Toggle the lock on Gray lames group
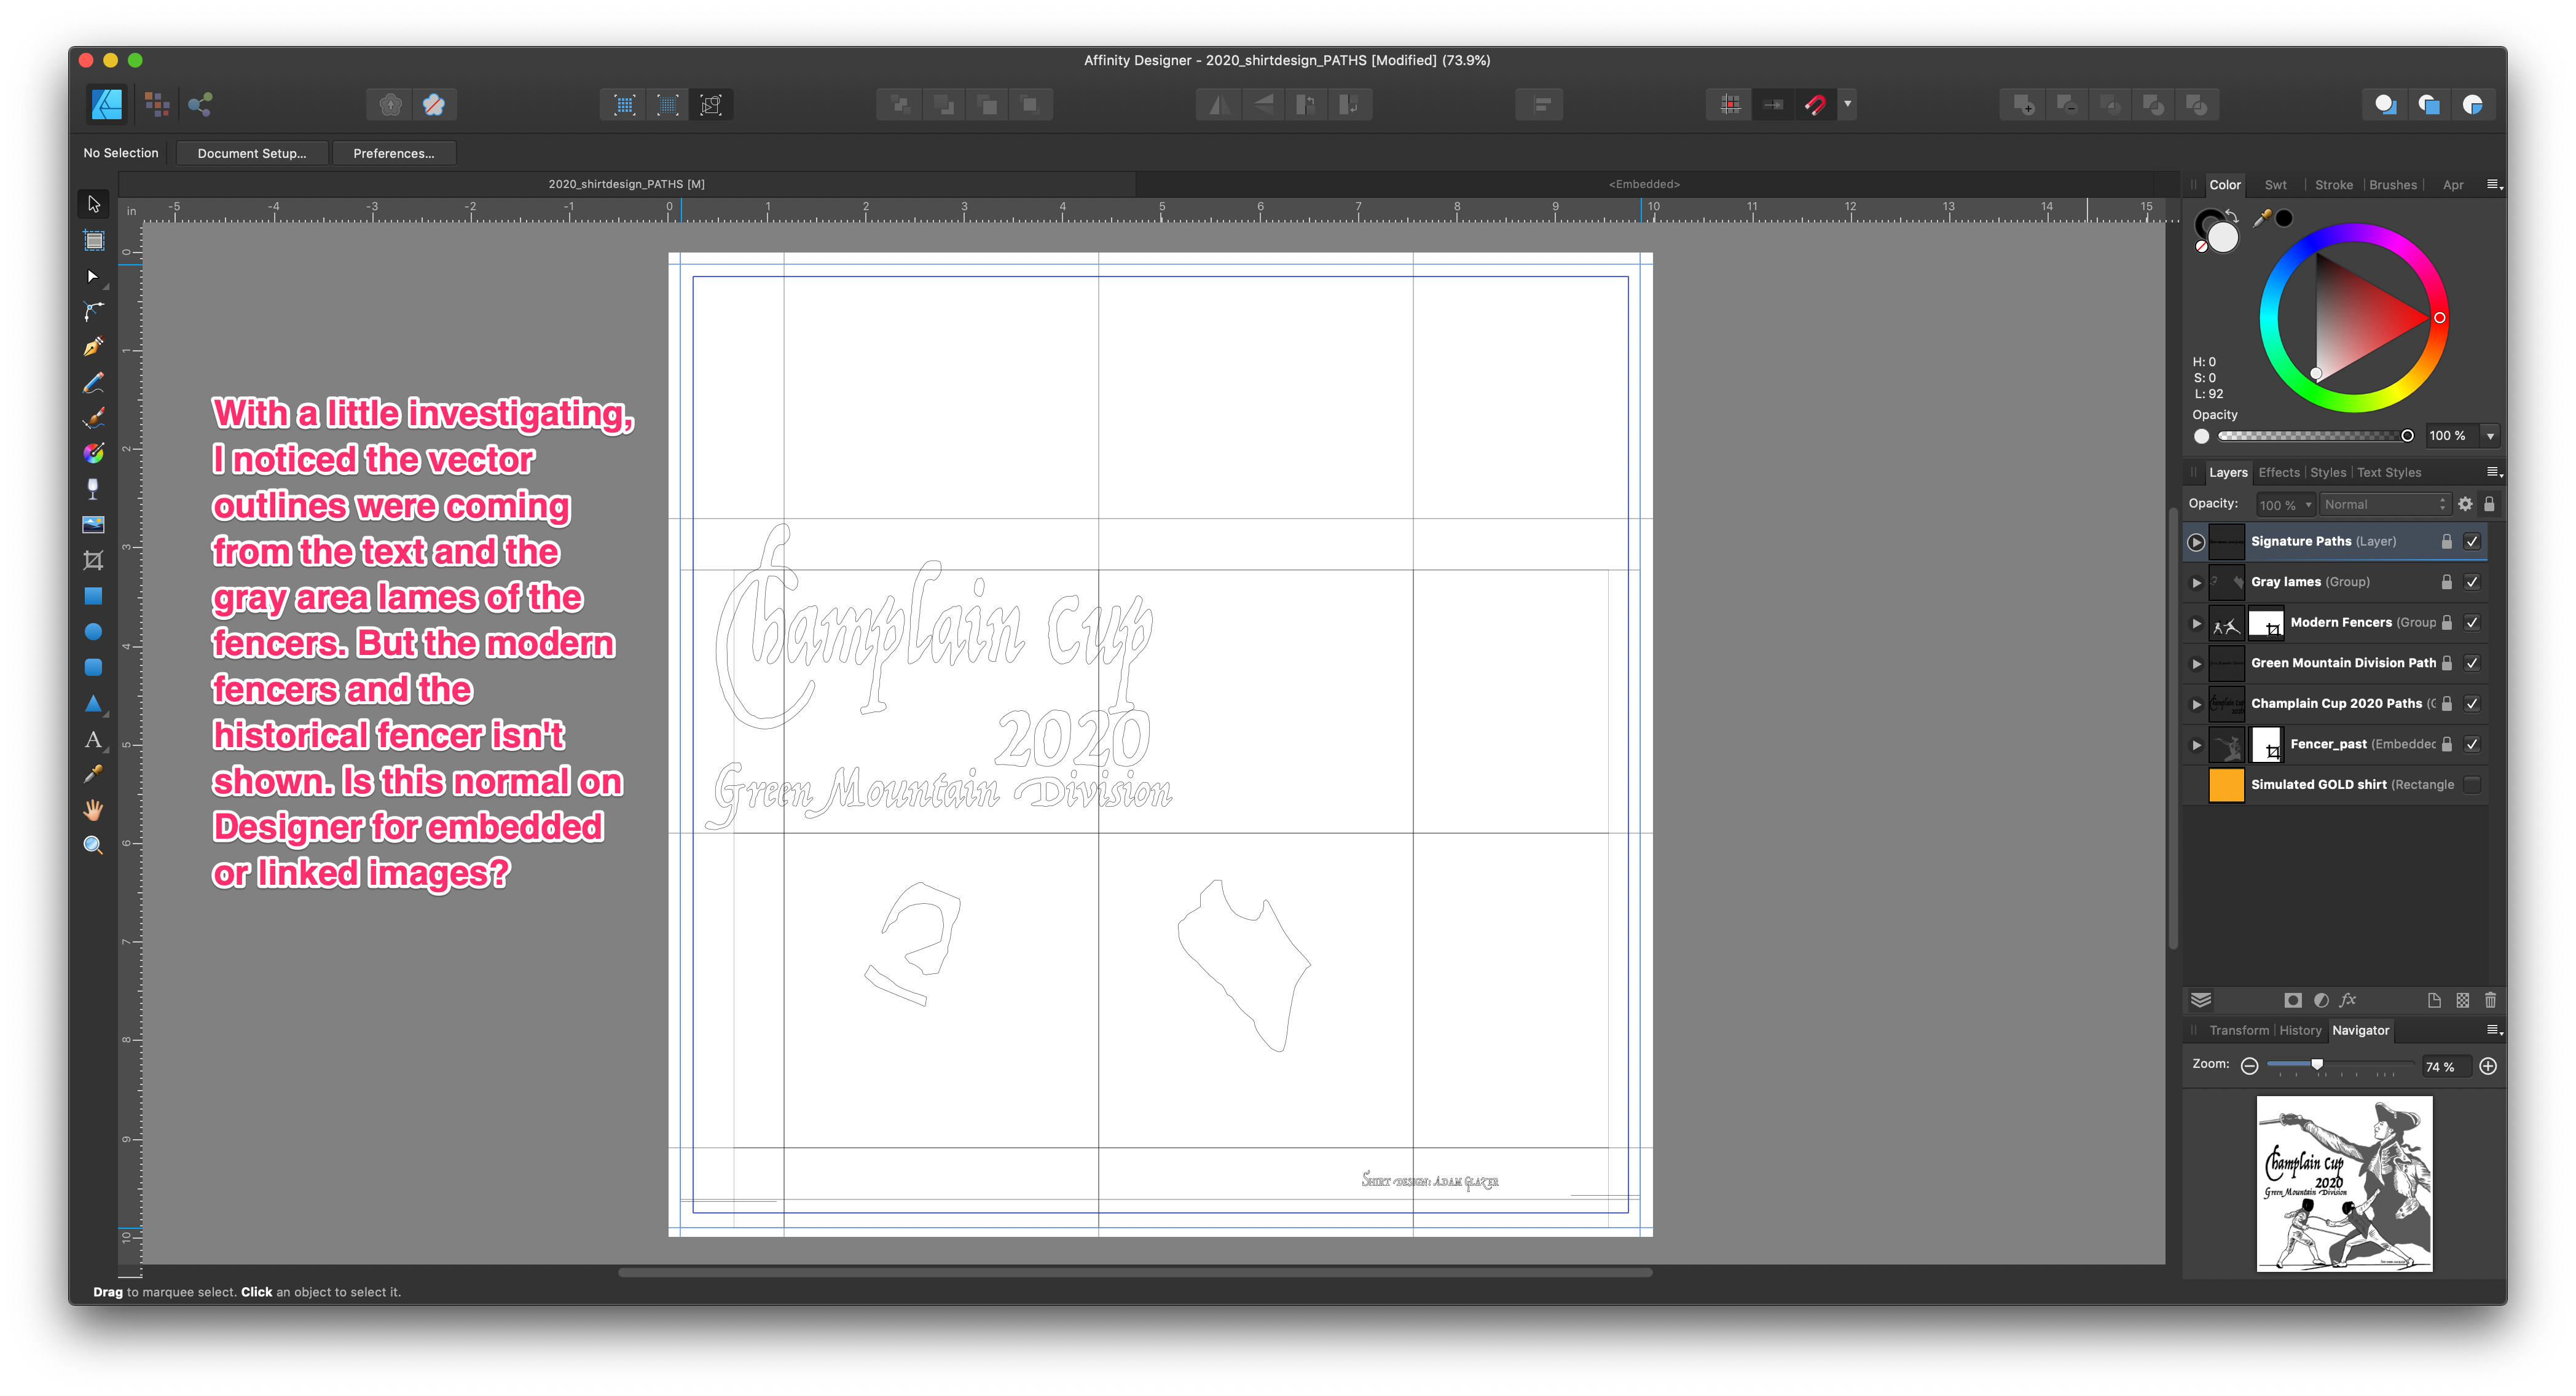The width and height of the screenshot is (2576, 1396). click(2446, 582)
